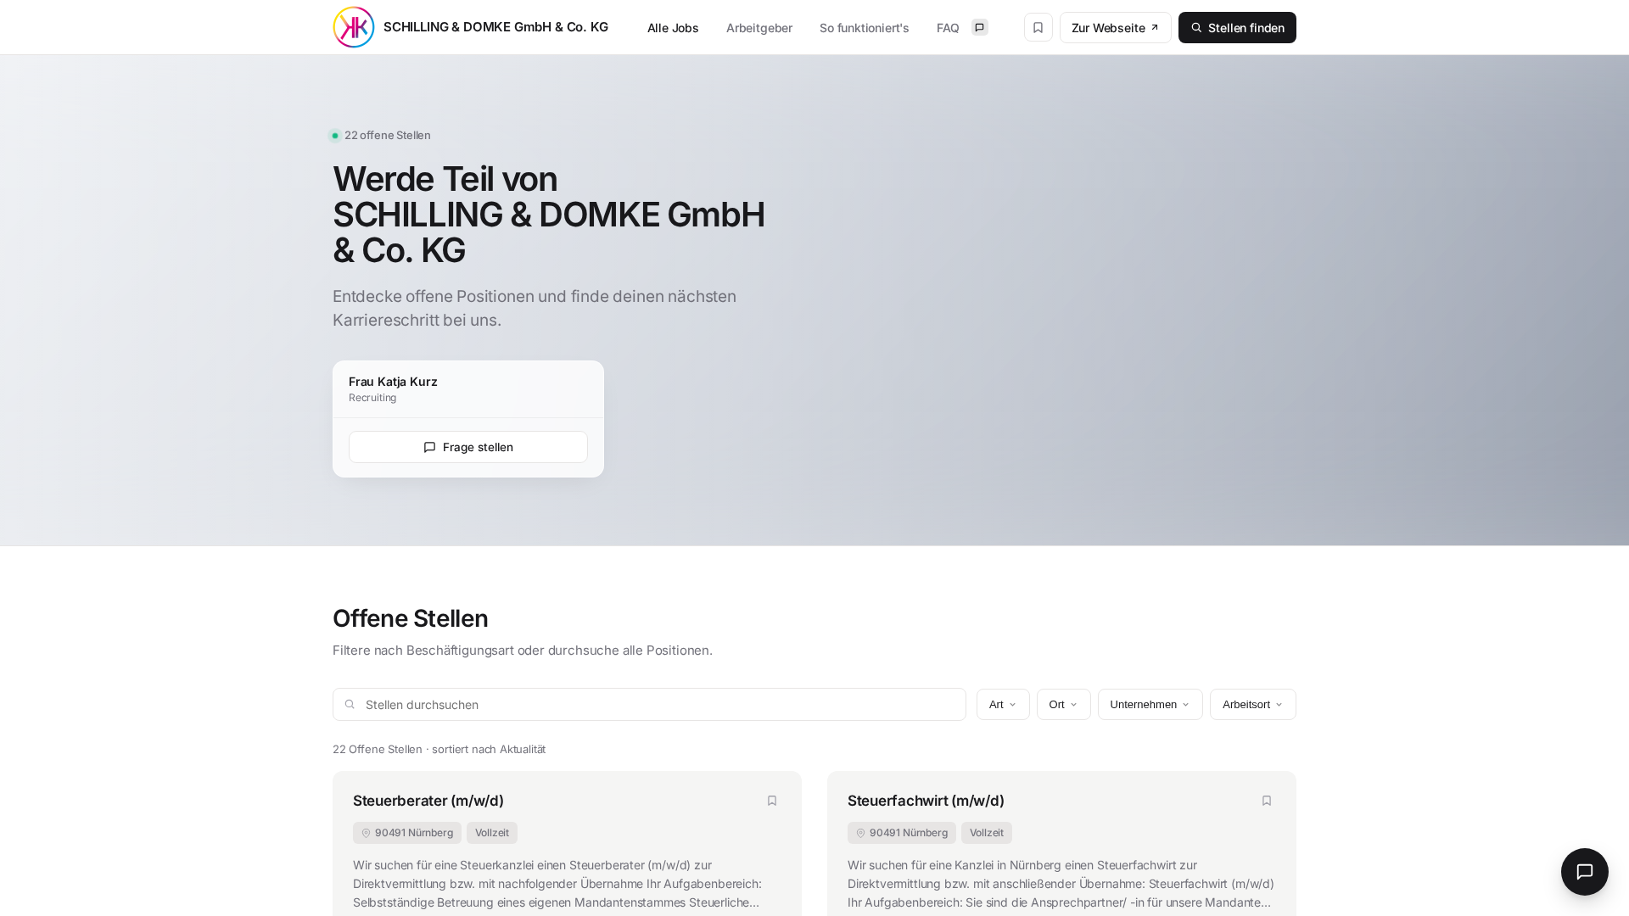Open the floating chat bubble button

(1585, 872)
